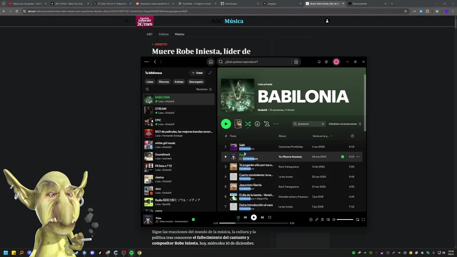This screenshot has height=257, width=457.
Task: Open Now Playing view icon
Action: pos(311,220)
